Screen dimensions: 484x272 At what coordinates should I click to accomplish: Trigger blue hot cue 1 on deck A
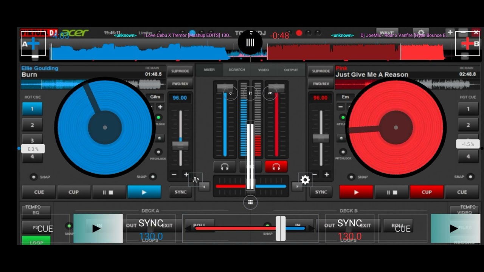coord(32,109)
